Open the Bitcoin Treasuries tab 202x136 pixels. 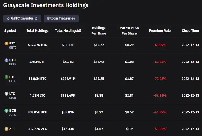[61, 19]
